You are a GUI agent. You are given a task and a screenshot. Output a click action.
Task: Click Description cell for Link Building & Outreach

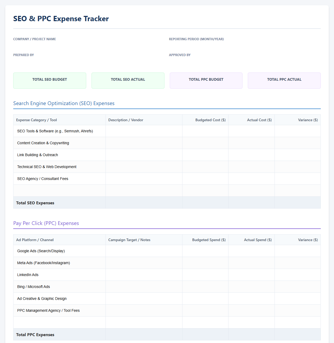[x=144, y=155]
